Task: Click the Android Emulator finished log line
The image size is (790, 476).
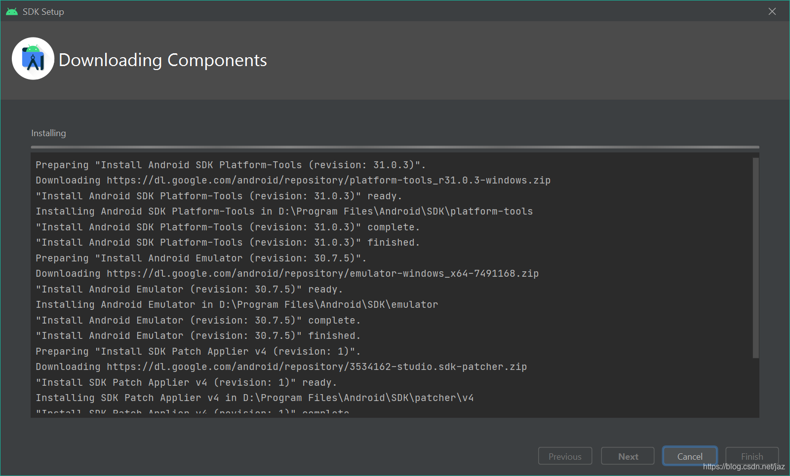Action: pyautogui.click(x=198, y=335)
